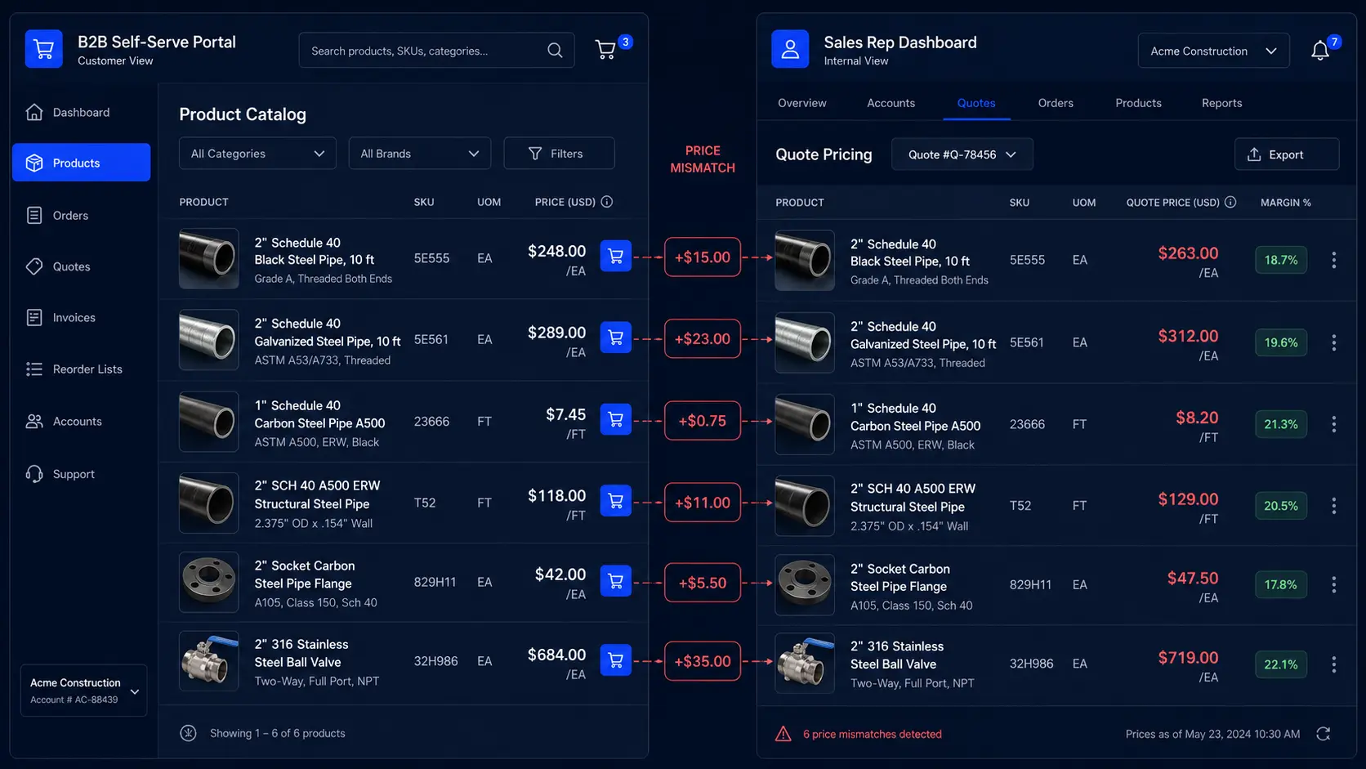Add T52 Structural Steel Pipe to cart
The width and height of the screenshot is (1366, 769).
coord(616,501)
